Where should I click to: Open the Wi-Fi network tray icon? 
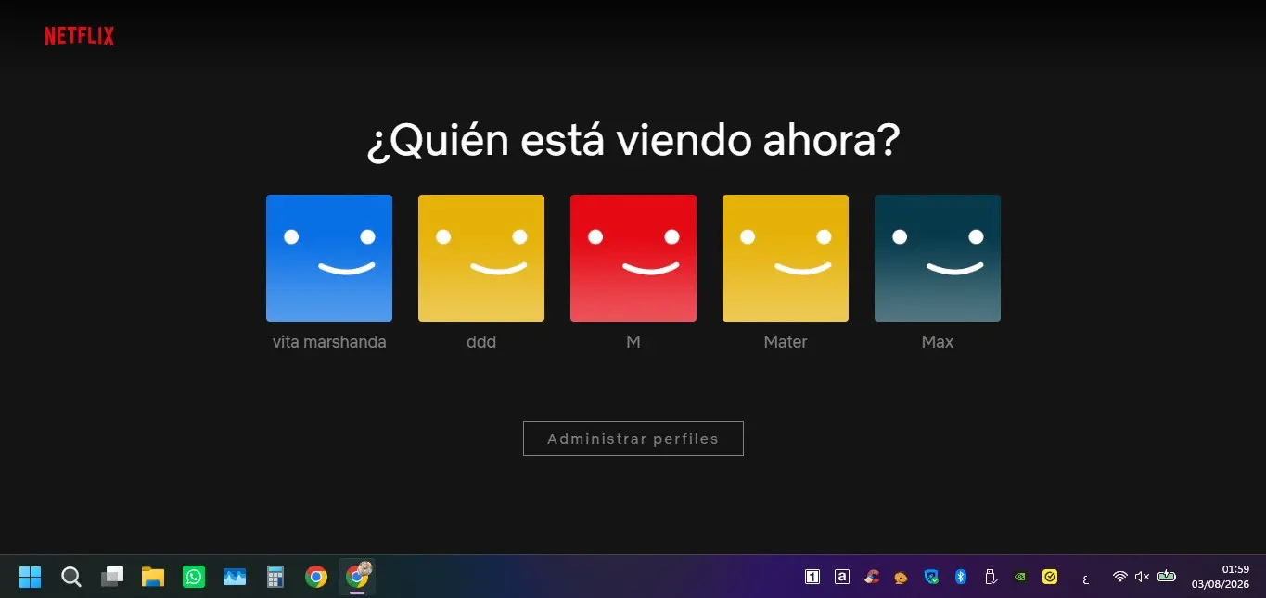click(x=1120, y=577)
